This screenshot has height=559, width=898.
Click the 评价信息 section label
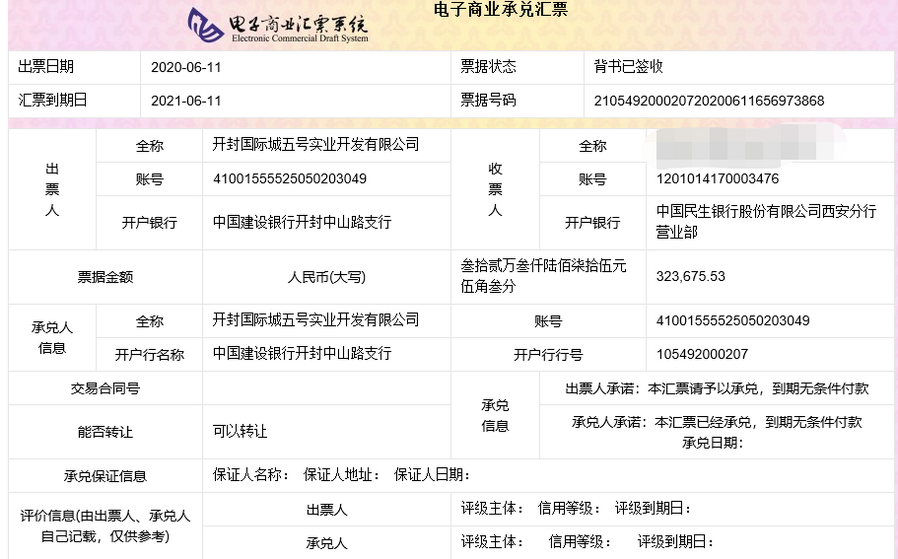tap(105, 526)
